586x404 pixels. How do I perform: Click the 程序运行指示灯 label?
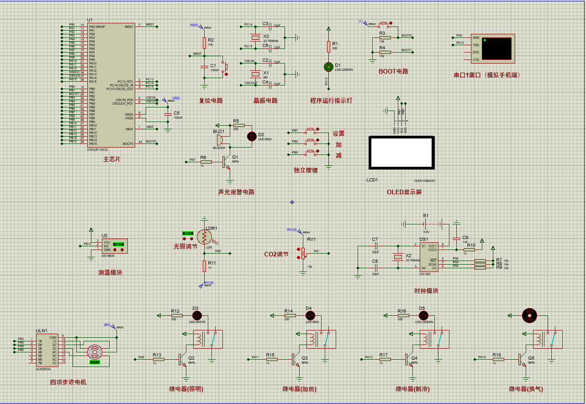click(x=331, y=101)
